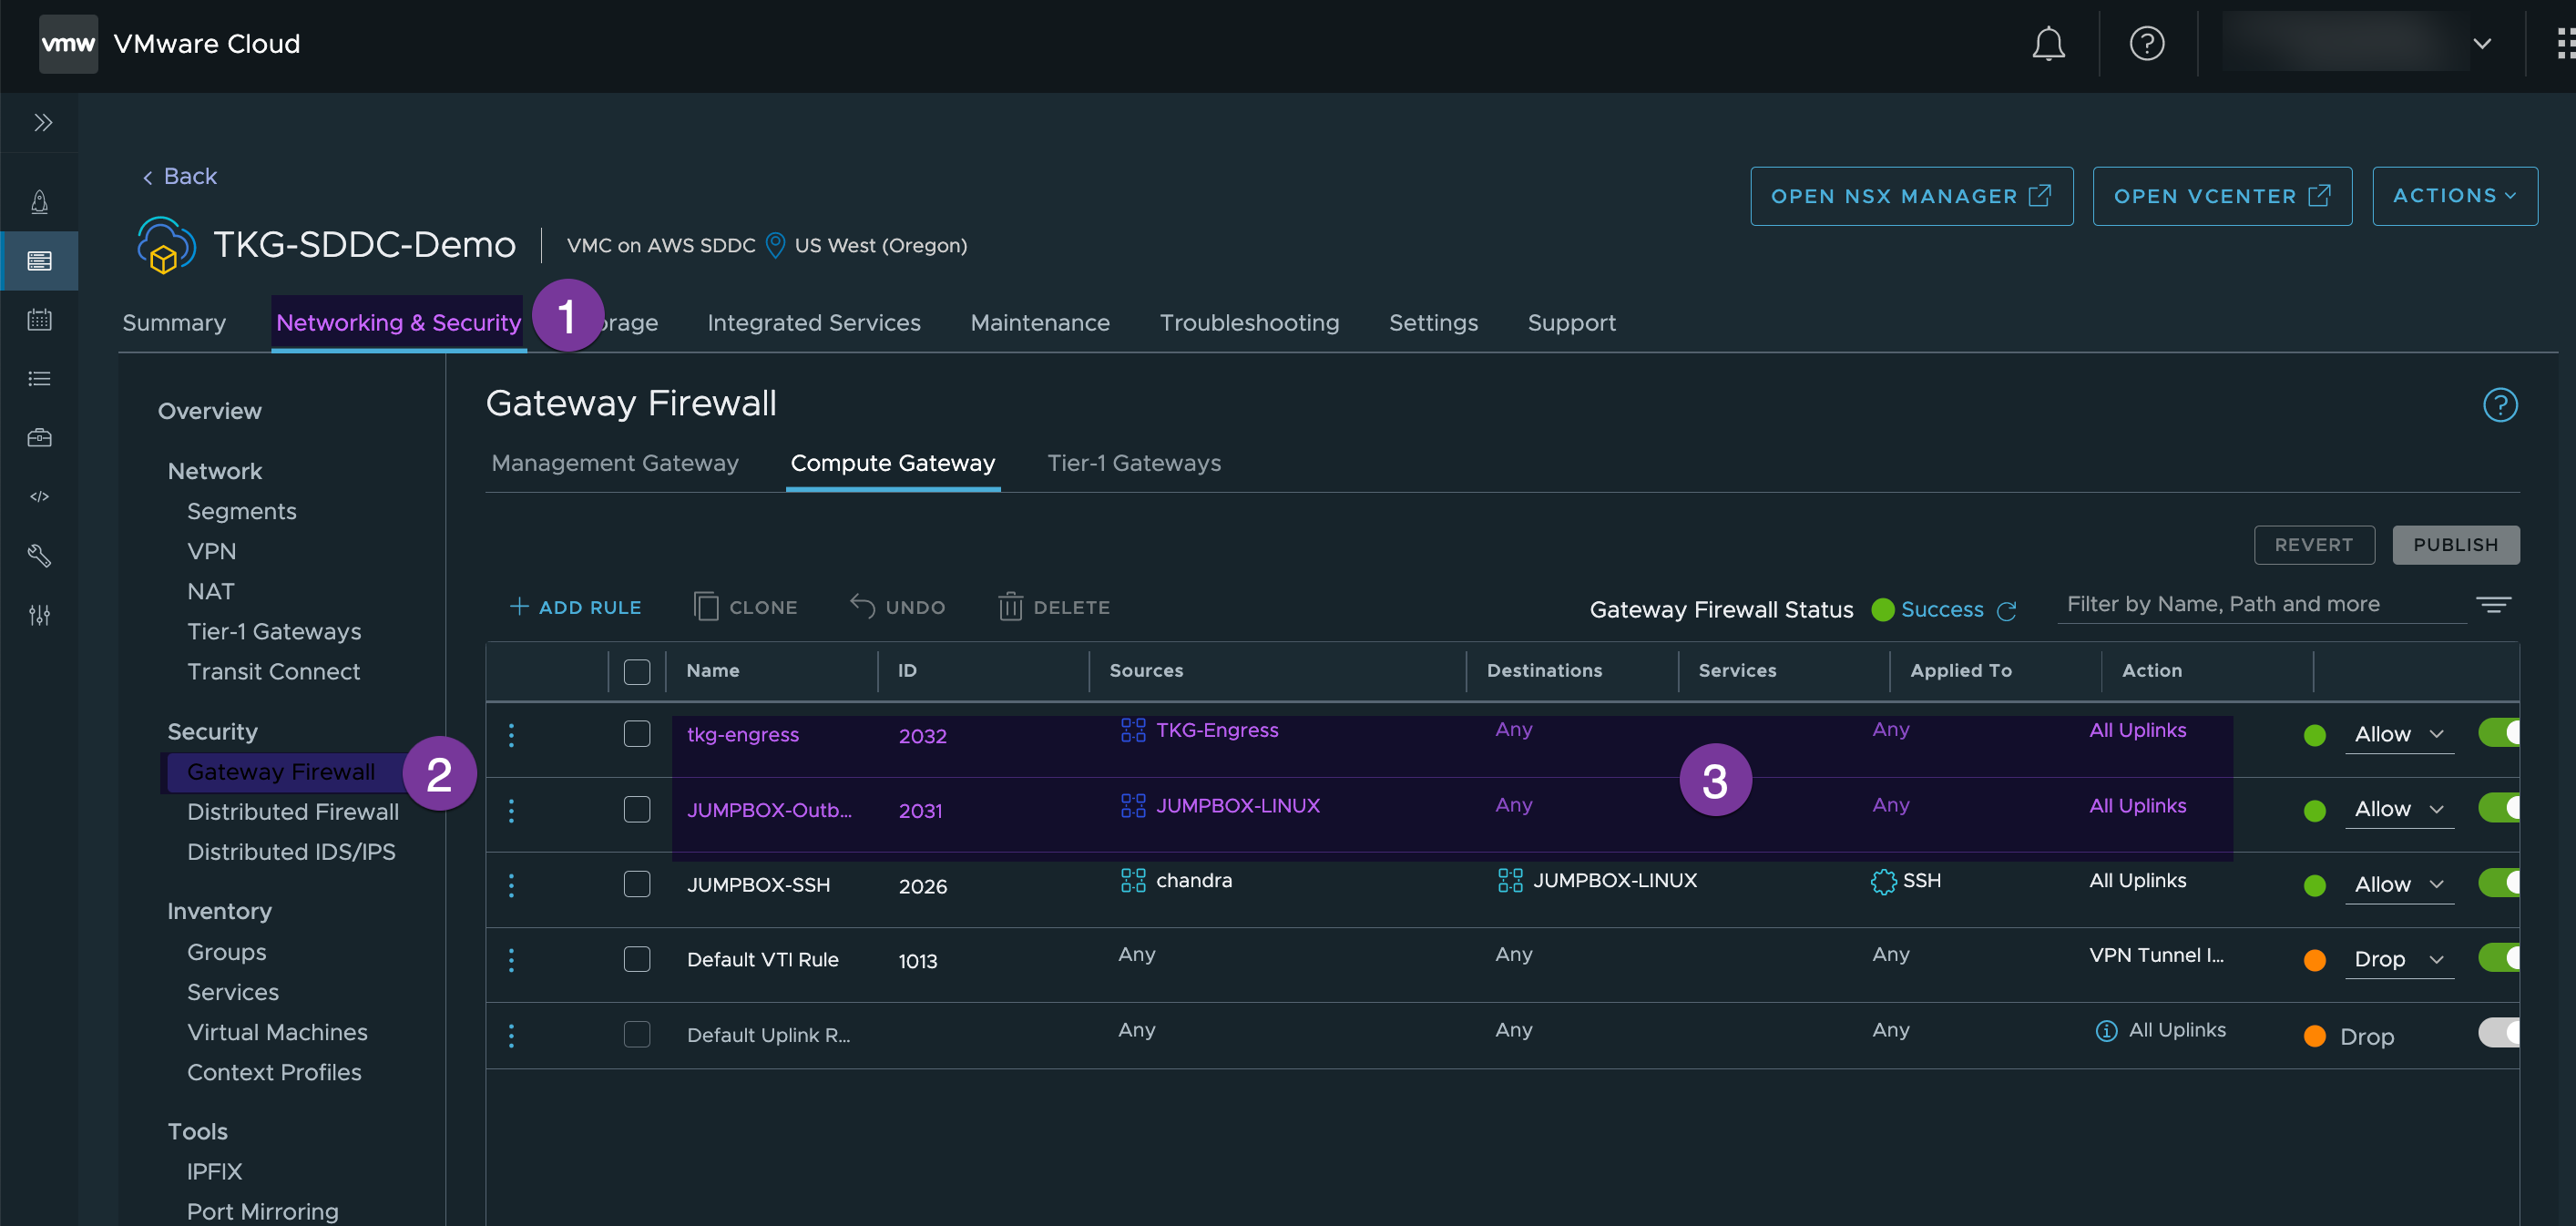Open the Settings tab
Image resolution: width=2576 pixels, height=1226 pixels.
(1433, 323)
